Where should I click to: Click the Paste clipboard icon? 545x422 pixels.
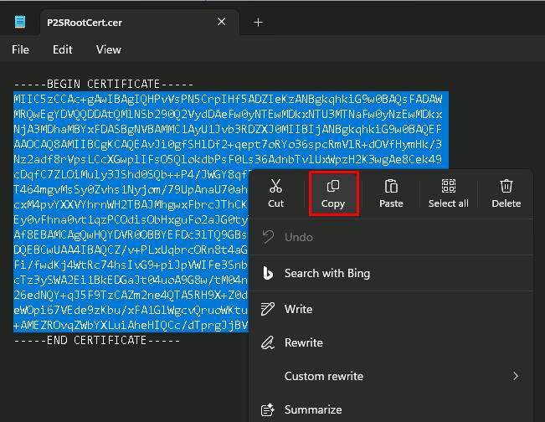[x=391, y=186]
